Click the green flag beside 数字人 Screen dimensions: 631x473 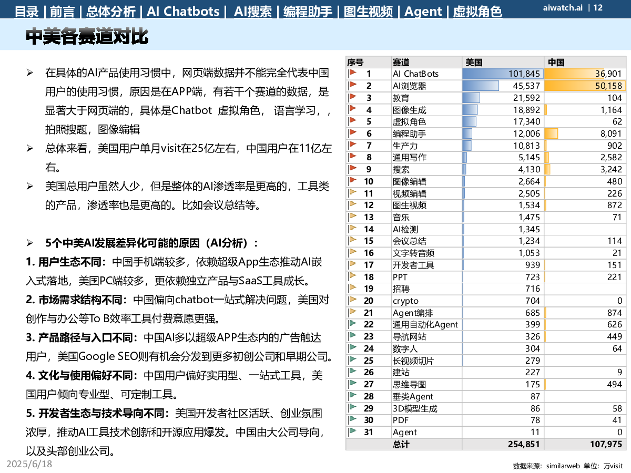[352, 348]
